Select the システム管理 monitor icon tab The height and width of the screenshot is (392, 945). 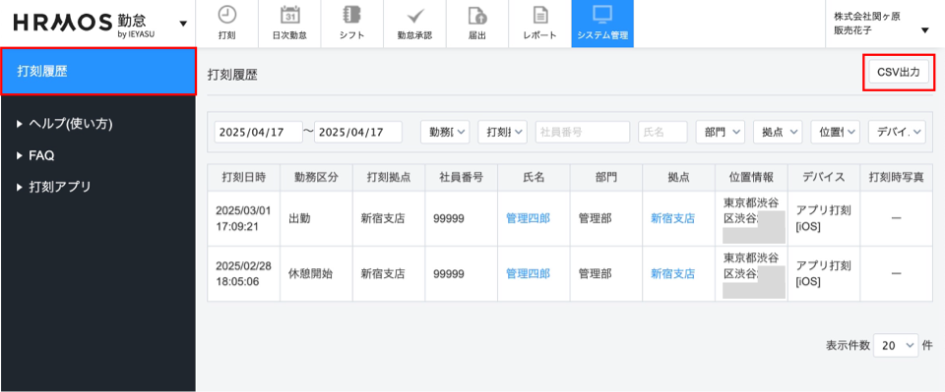point(602,24)
